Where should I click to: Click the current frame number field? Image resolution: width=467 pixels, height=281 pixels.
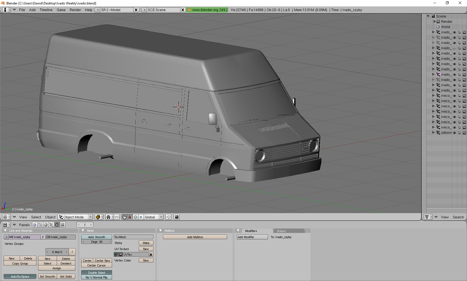click(x=85, y=225)
